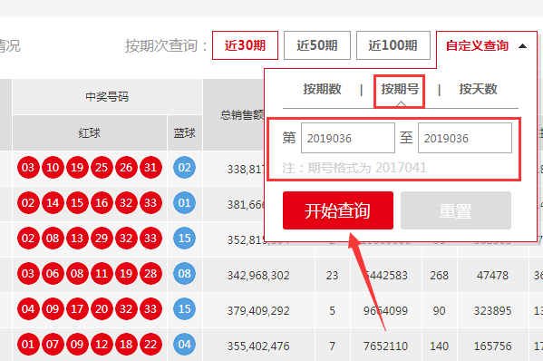Click the grey 重置 reset button
Viewport: 543px width, 361px height.
[456, 210]
